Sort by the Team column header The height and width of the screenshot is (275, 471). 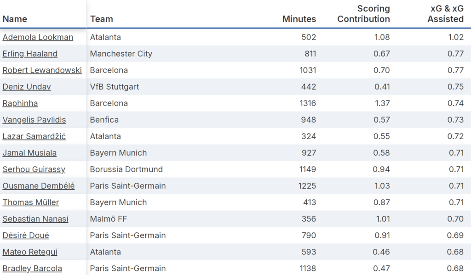[102, 19]
